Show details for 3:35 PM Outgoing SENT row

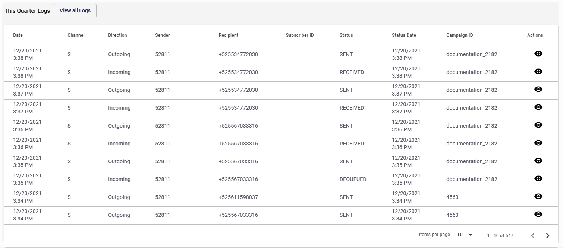(538, 161)
